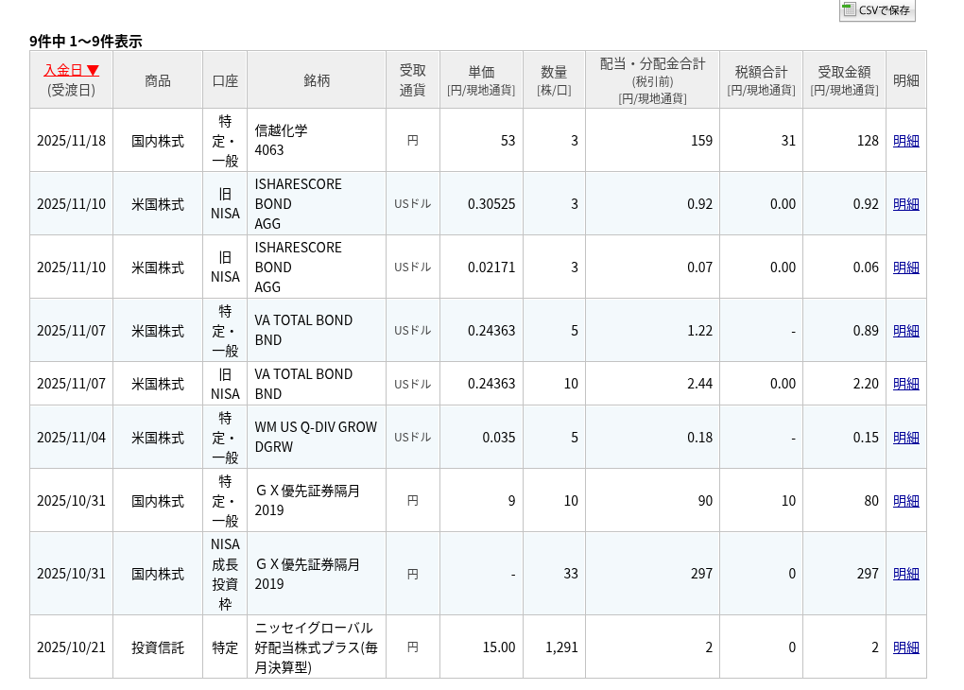Click the 9件中 1〜9件表示 result count text
This screenshot has height=690, width=964.
coord(86,41)
